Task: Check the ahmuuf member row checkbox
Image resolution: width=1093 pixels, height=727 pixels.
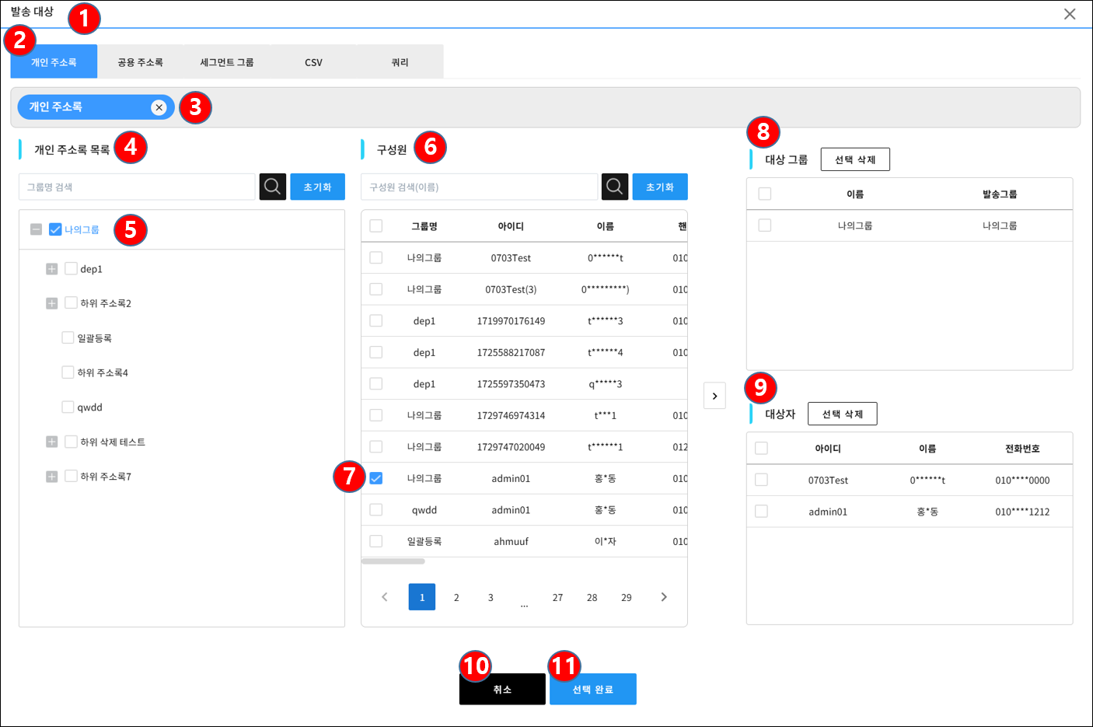Action: (376, 541)
